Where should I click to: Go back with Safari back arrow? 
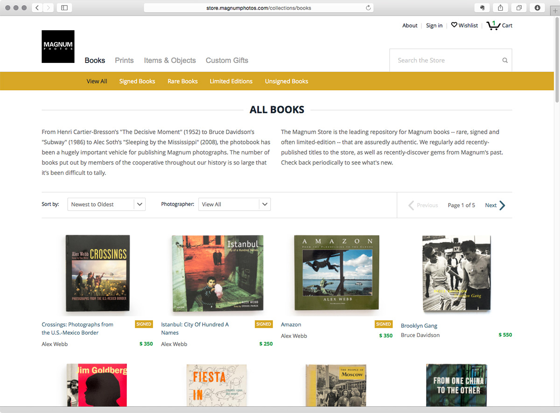pos(37,8)
